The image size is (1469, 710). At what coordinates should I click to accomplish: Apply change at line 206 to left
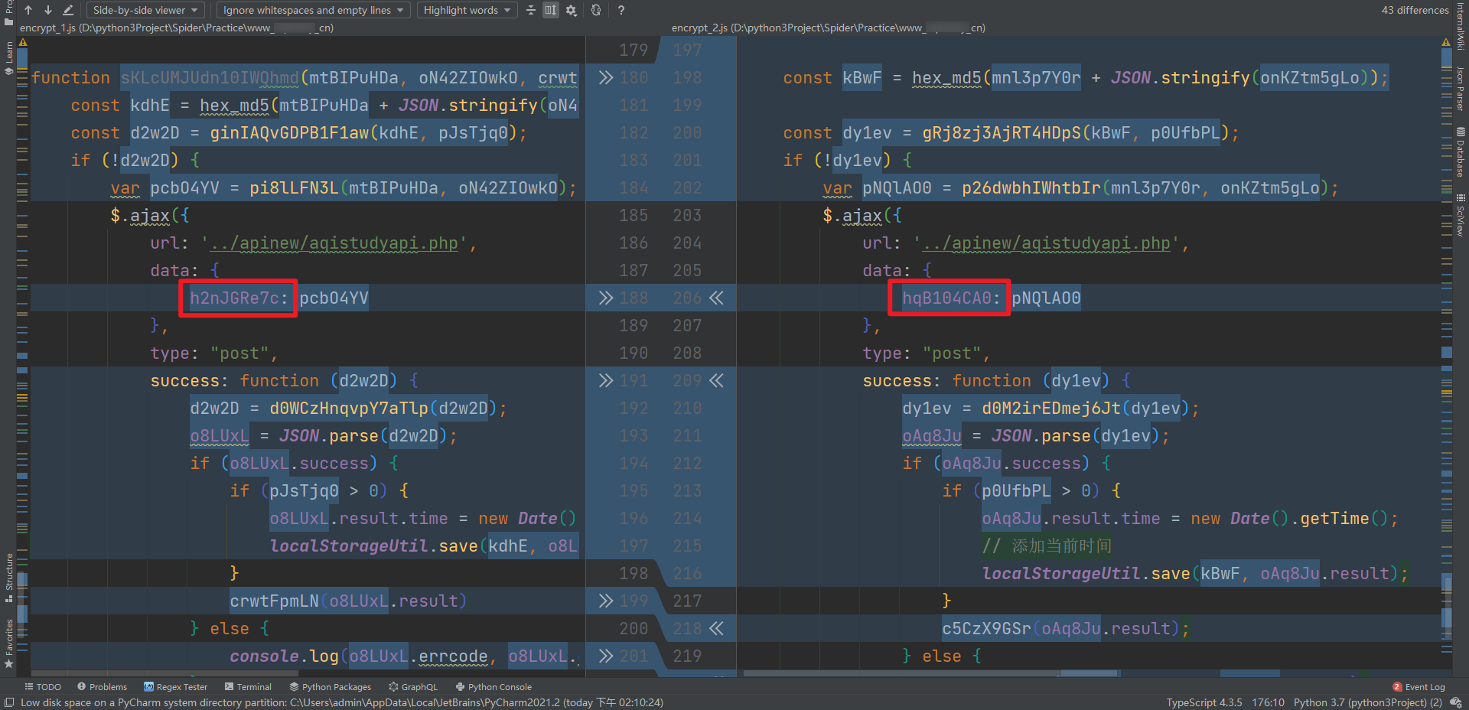tap(716, 298)
